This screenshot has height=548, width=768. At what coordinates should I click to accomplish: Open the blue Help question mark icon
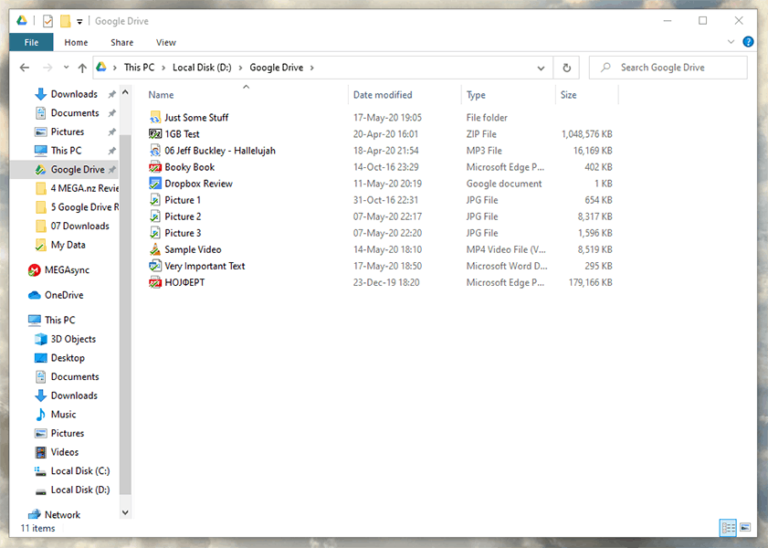(x=748, y=42)
